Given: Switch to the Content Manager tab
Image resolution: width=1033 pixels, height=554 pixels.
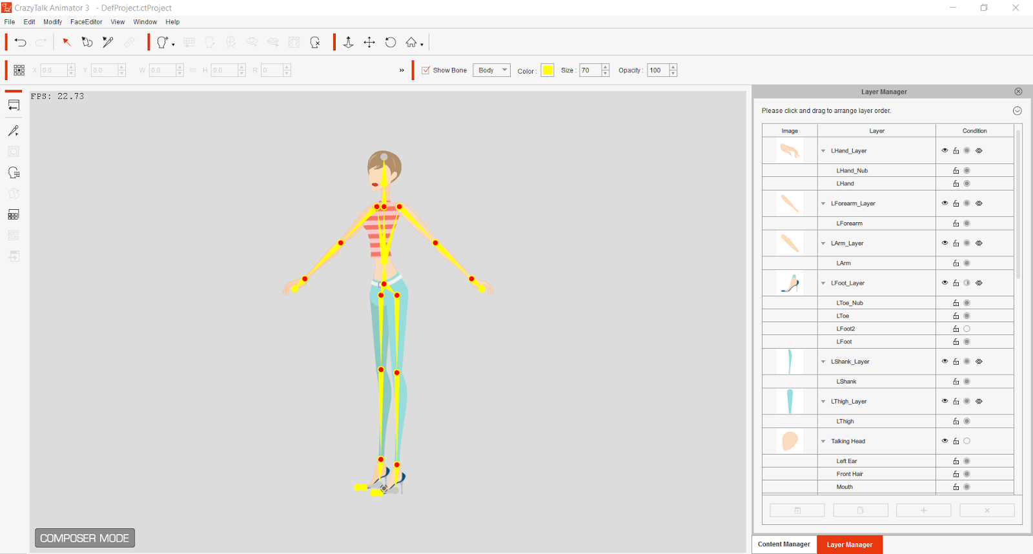Looking at the screenshot, I should [784, 544].
